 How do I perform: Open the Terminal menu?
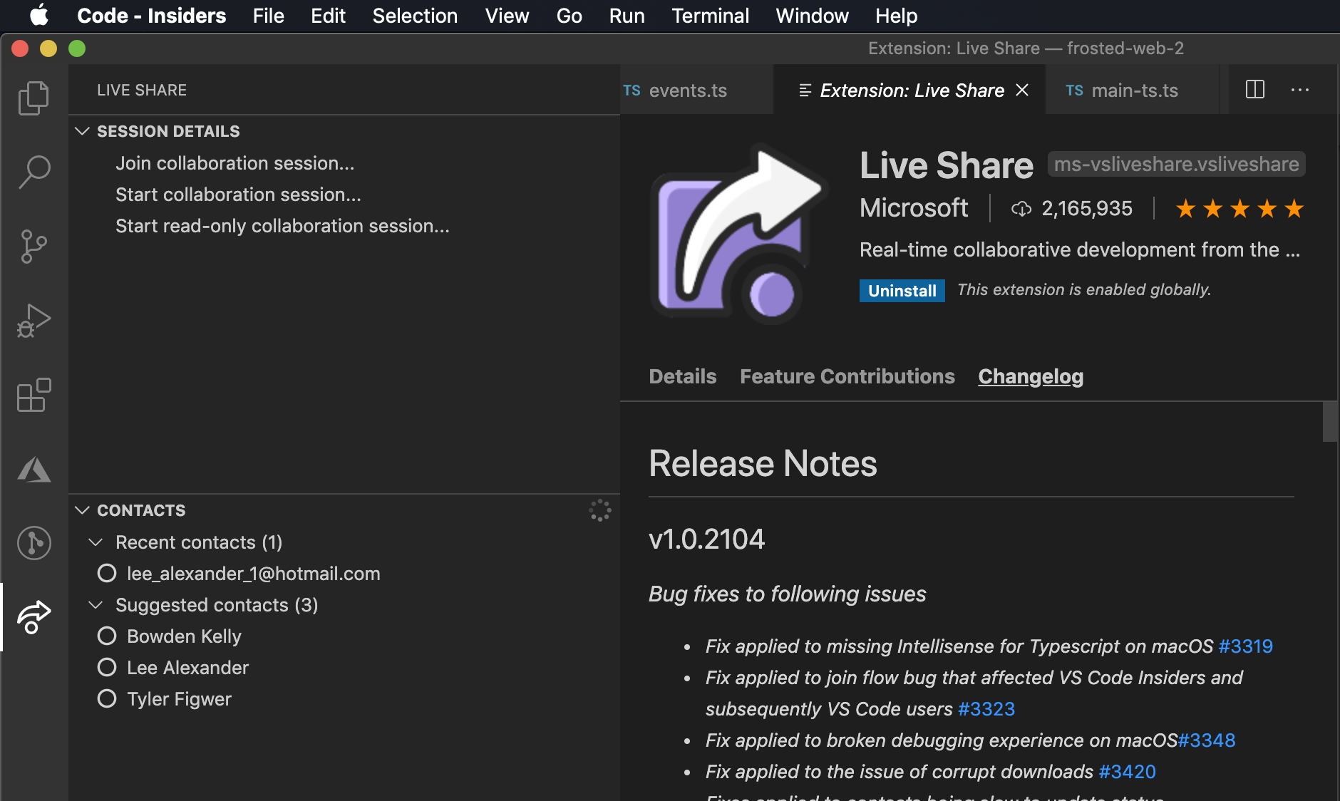(710, 16)
